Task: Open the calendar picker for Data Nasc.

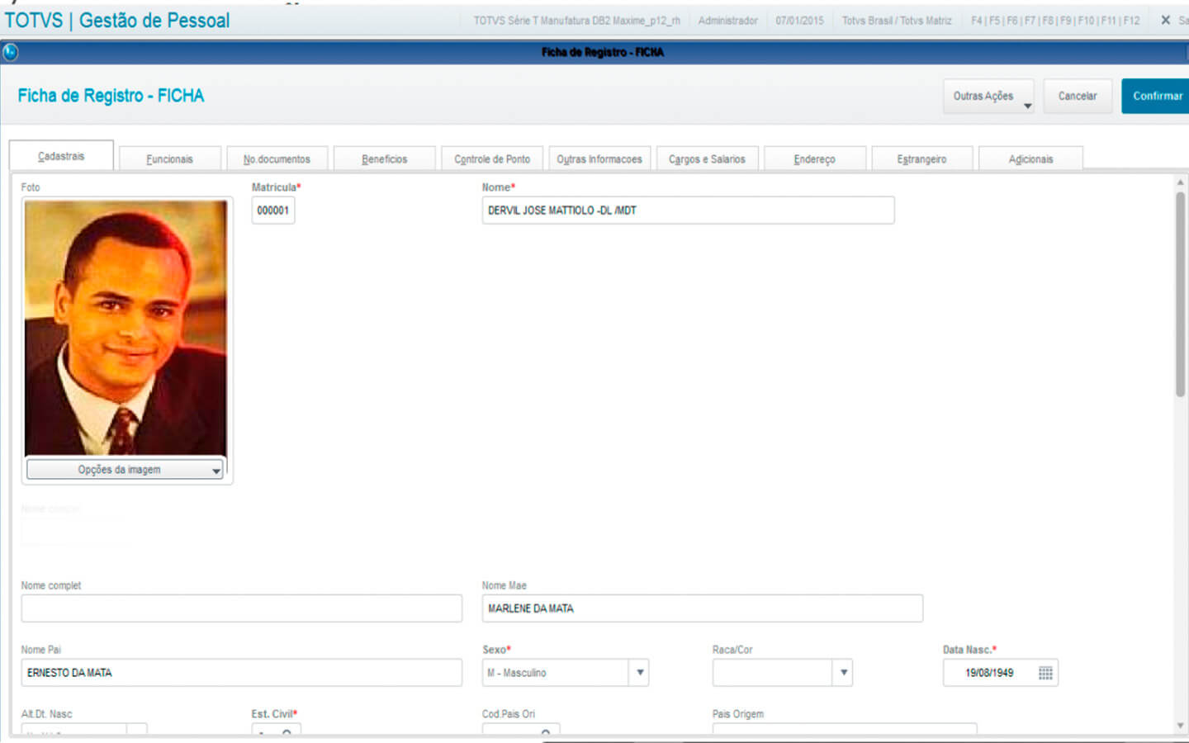Action: click(x=1045, y=673)
